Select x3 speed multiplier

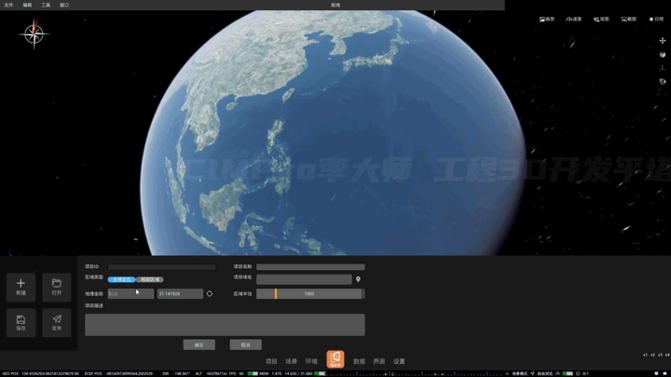(660, 355)
